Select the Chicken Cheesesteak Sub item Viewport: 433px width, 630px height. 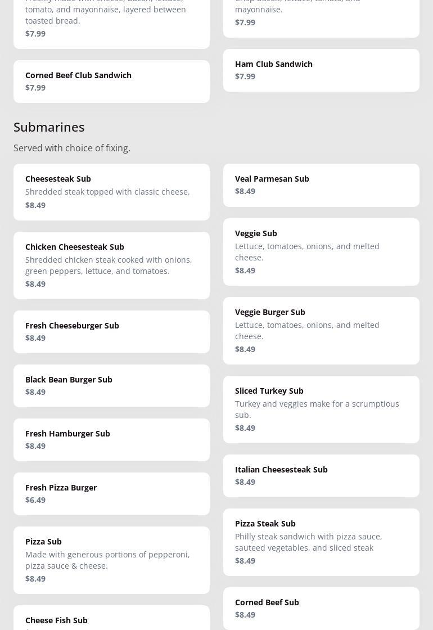(x=111, y=265)
